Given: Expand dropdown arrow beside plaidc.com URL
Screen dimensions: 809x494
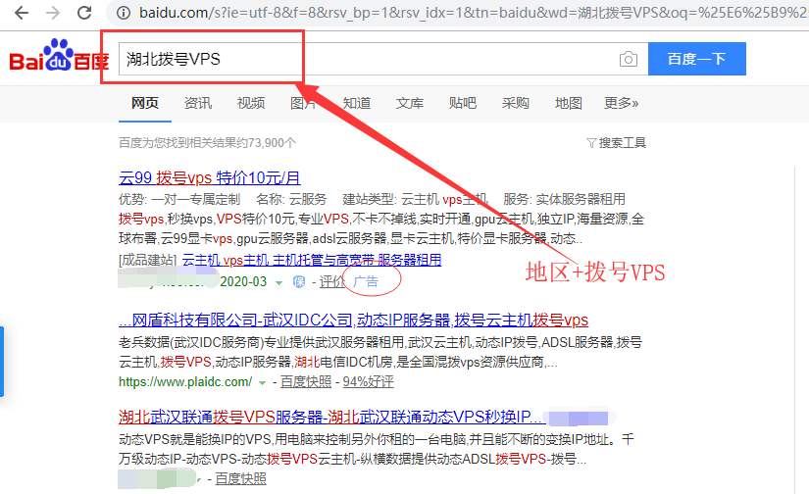Looking at the screenshot, I should tap(262, 382).
